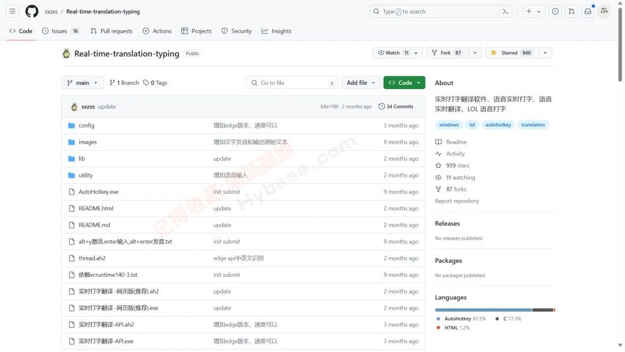Open the notifications inbox

(588, 12)
